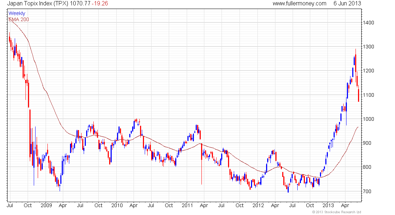
Task: Select the 2009 time axis label
Action: pos(46,205)
